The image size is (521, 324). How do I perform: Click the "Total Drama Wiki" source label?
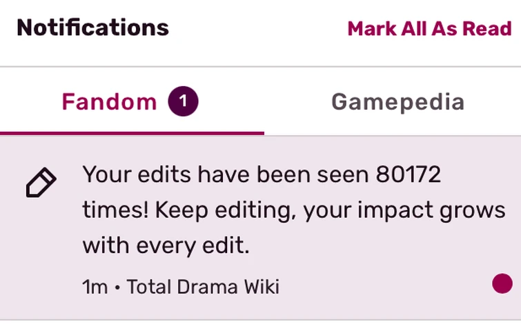202,287
